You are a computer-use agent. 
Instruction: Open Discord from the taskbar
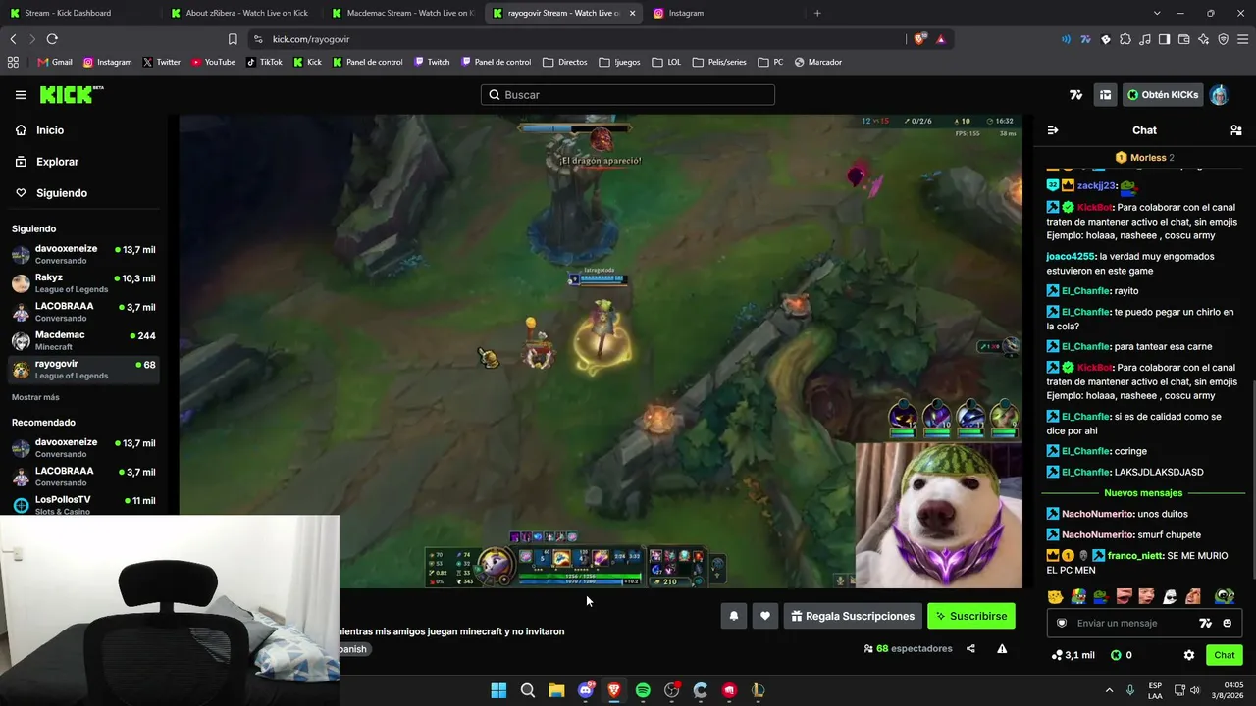(586, 690)
